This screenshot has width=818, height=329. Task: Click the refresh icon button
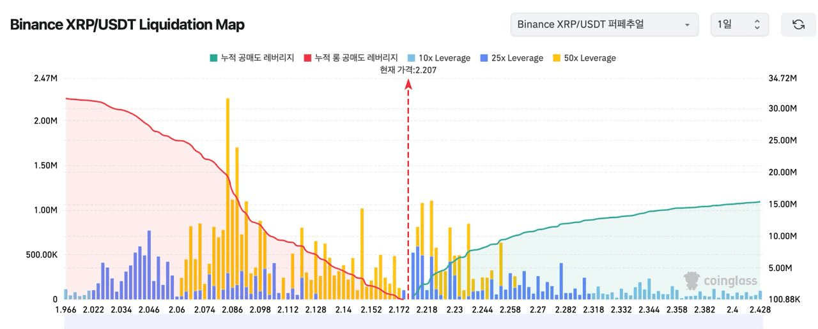pos(798,24)
